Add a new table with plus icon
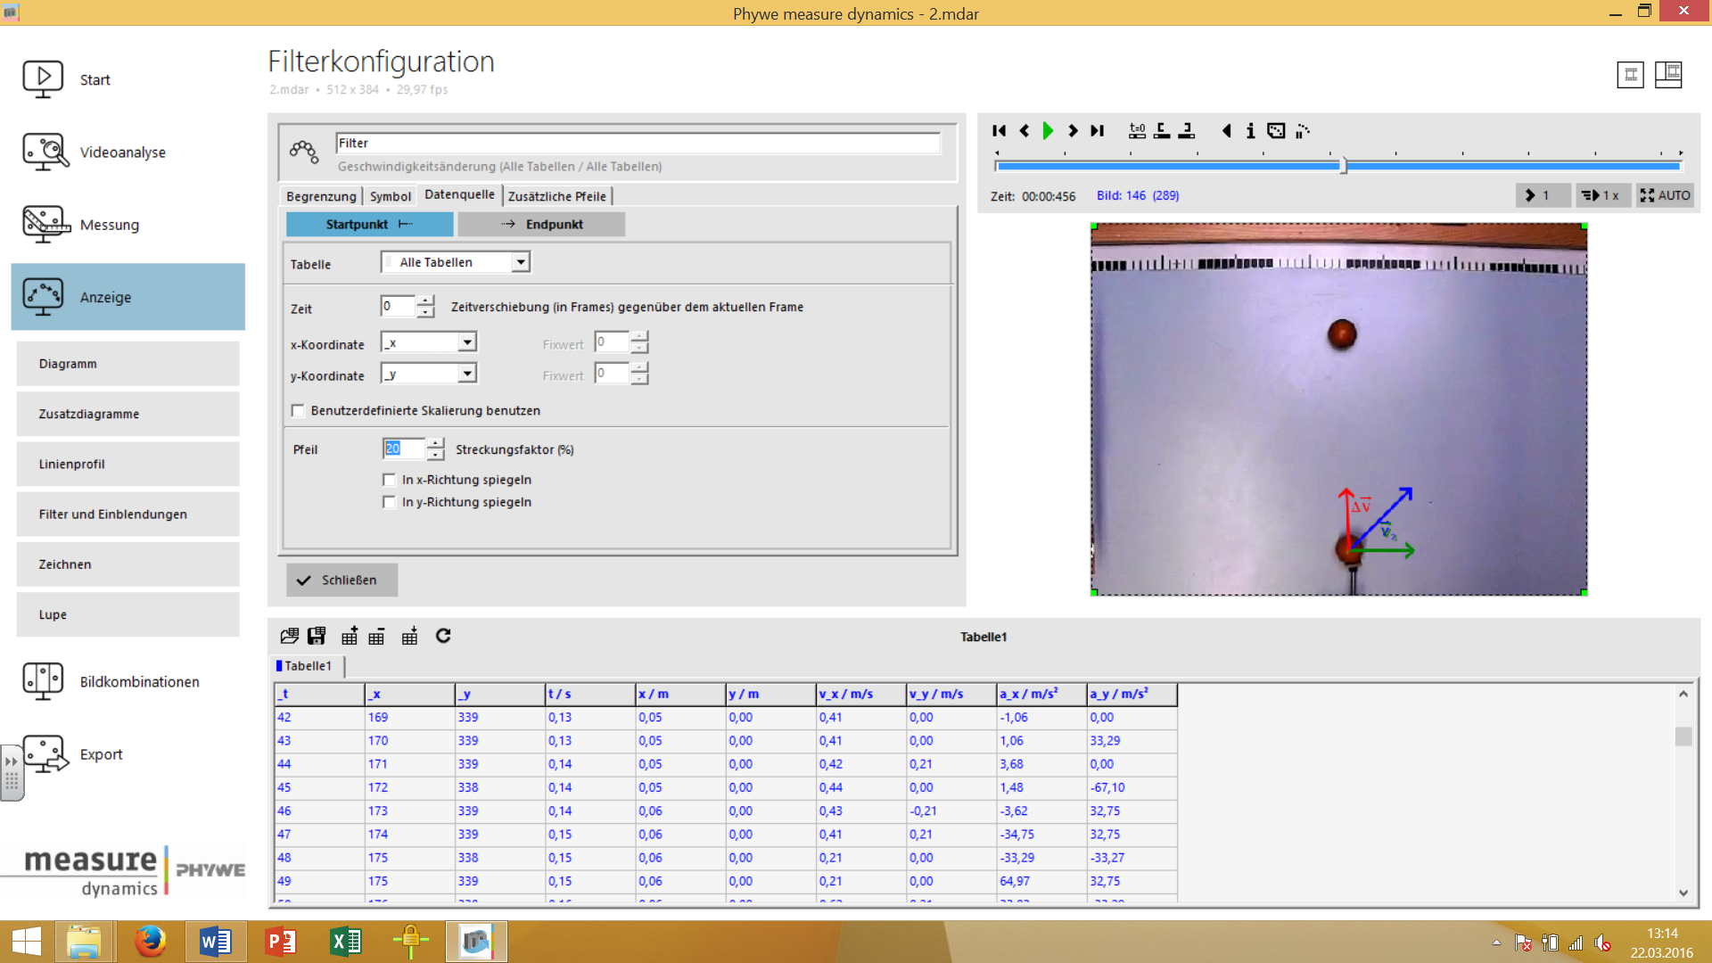 pyautogui.click(x=350, y=636)
